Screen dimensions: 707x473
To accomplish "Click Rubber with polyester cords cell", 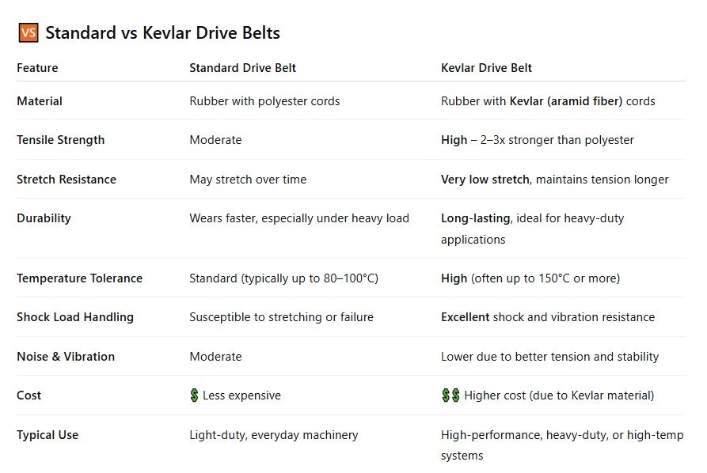I will click(x=264, y=101).
